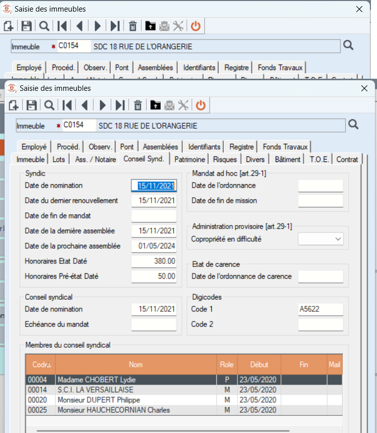
Task: Click the folder upload icon in front window
Action: [156, 105]
